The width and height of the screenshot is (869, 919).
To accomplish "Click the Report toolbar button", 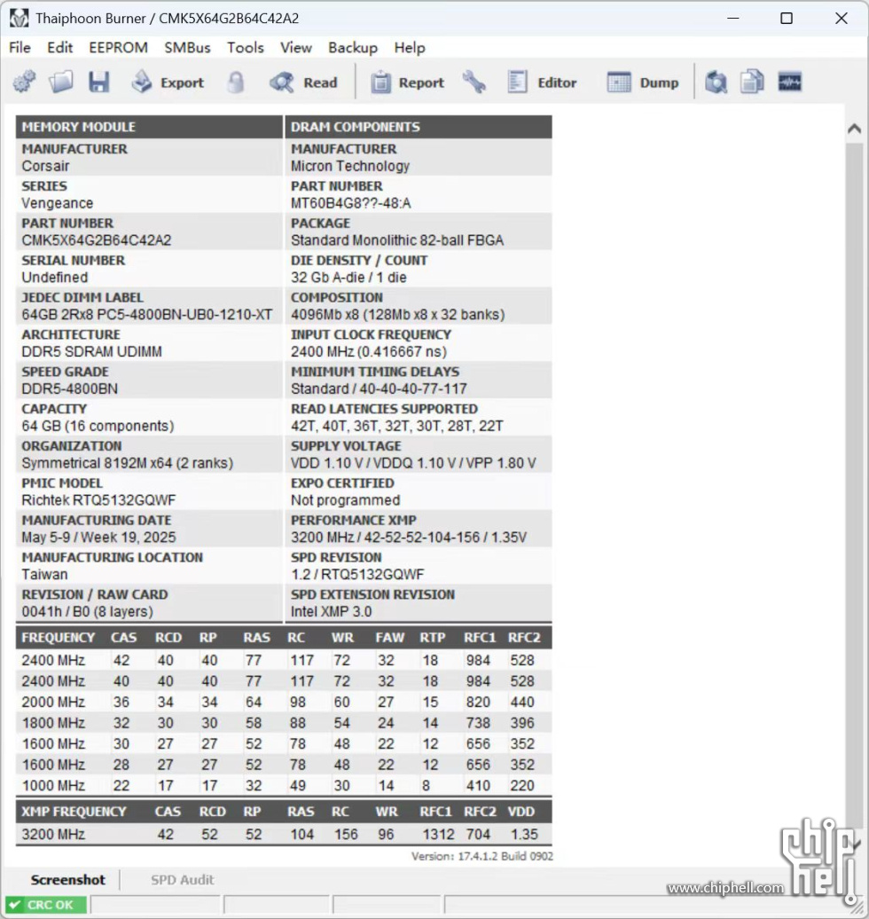I will click(407, 82).
